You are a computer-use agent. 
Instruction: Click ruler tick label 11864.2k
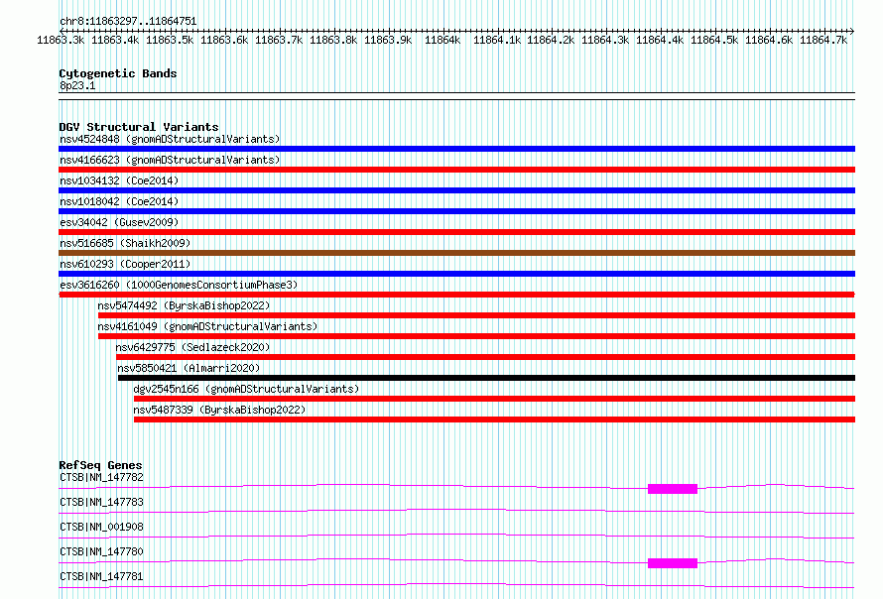click(551, 40)
